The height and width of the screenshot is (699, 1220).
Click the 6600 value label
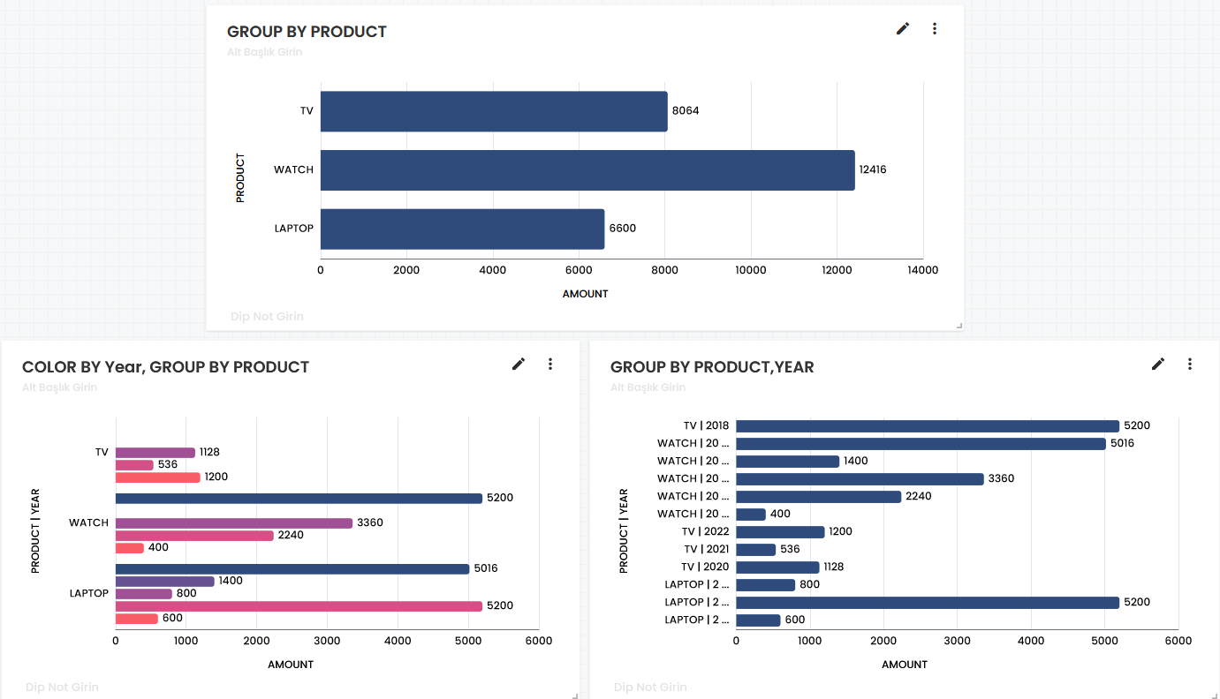pyautogui.click(x=623, y=228)
